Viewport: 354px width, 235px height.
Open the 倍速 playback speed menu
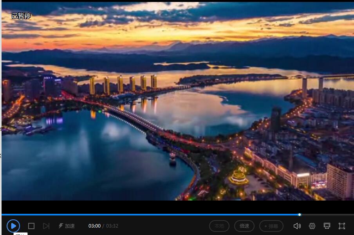click(x=244, y=226)
